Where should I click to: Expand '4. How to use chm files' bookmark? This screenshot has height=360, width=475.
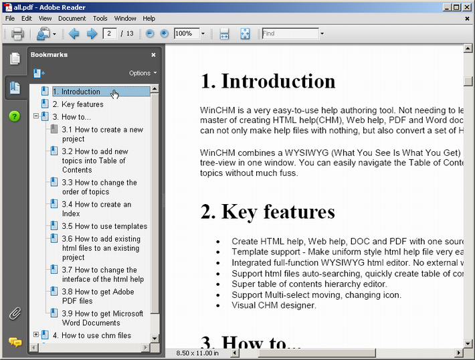[x=36, y=335]
